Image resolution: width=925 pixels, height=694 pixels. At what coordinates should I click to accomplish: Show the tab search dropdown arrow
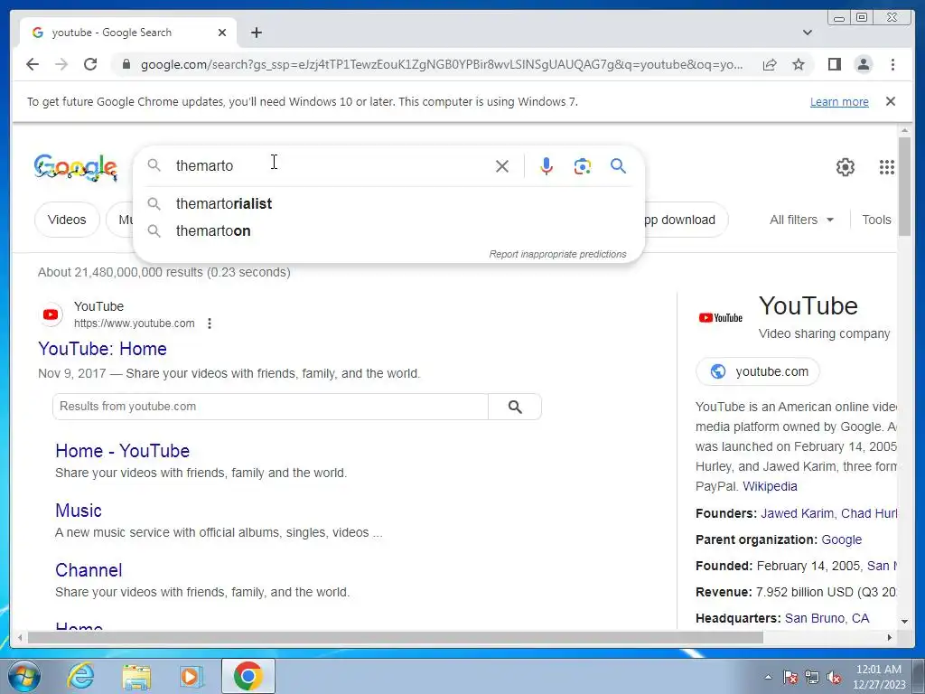[x=808, y=33]
